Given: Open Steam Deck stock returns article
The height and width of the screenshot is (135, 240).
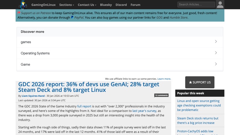Looking at the screenshot, I should click(198, 121).
